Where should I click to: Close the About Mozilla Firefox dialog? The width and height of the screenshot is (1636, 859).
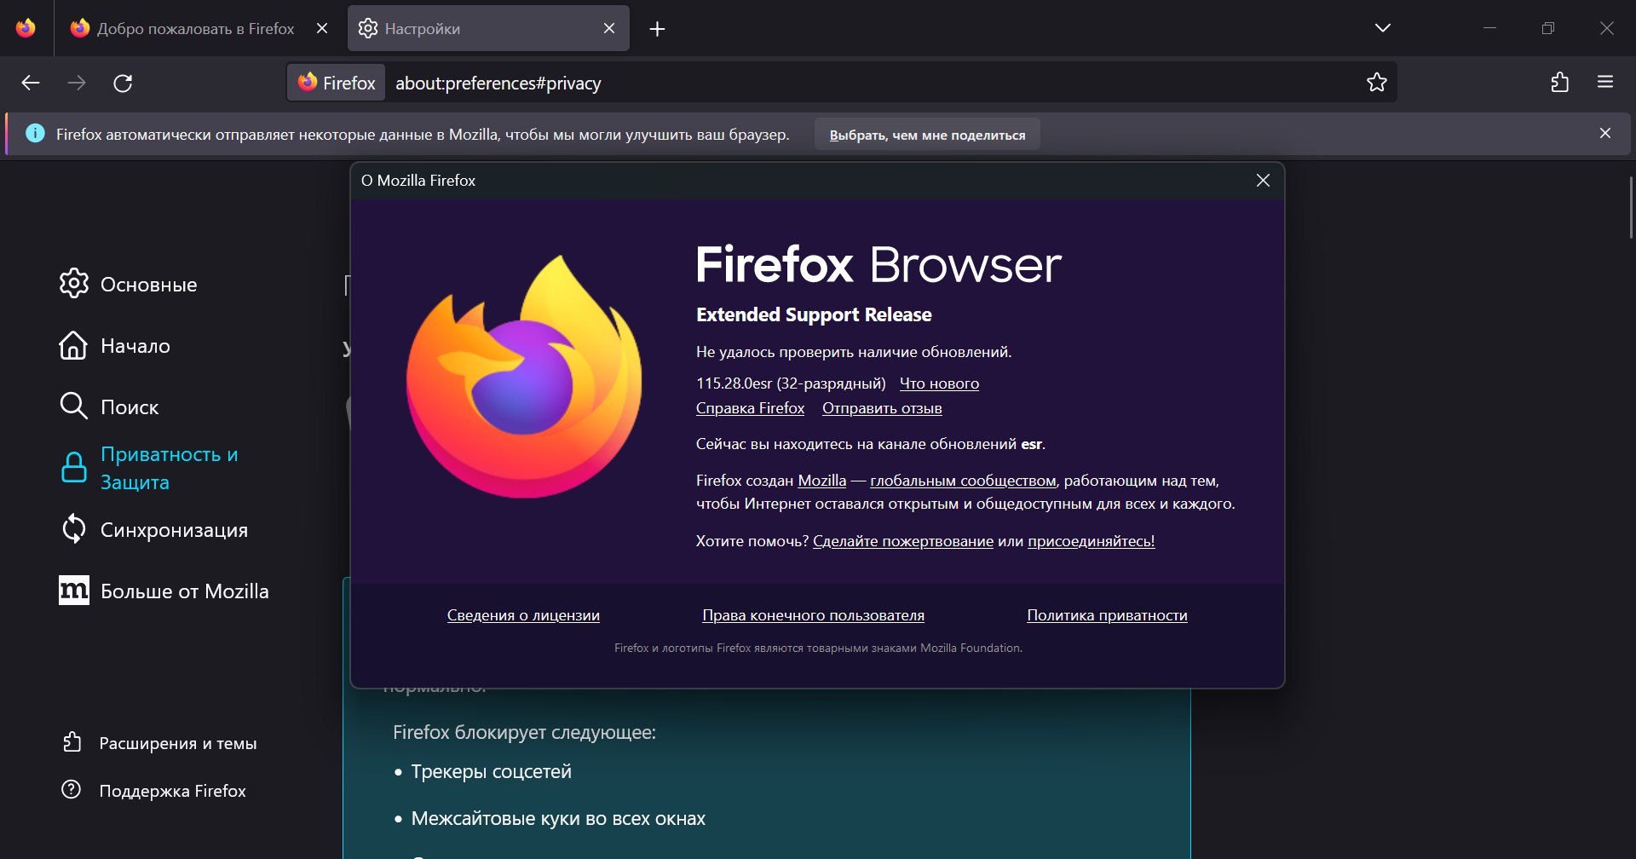pos(1263,181)
